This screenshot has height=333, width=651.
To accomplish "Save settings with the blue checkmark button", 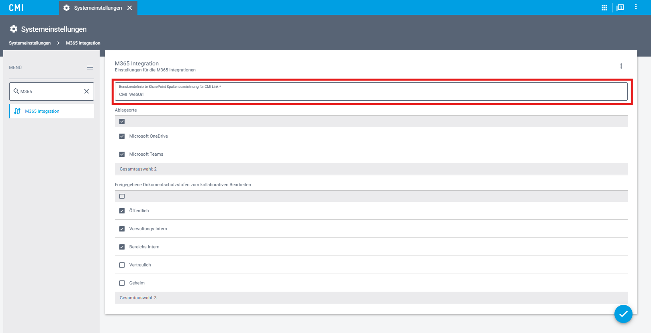I will pos(623,314).
